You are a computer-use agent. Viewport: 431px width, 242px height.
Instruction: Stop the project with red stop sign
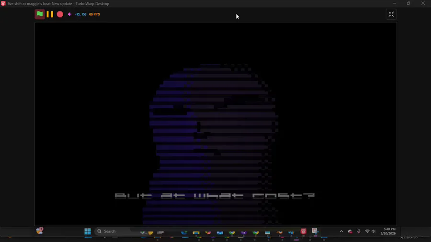(x=60, y=14)
